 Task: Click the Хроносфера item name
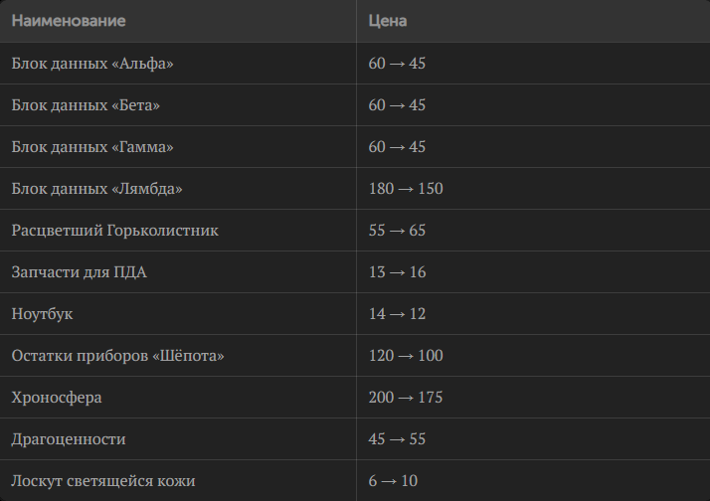[x=57, y=398]
